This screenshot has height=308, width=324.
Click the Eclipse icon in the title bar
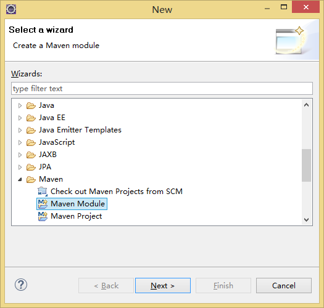point(11,9)
